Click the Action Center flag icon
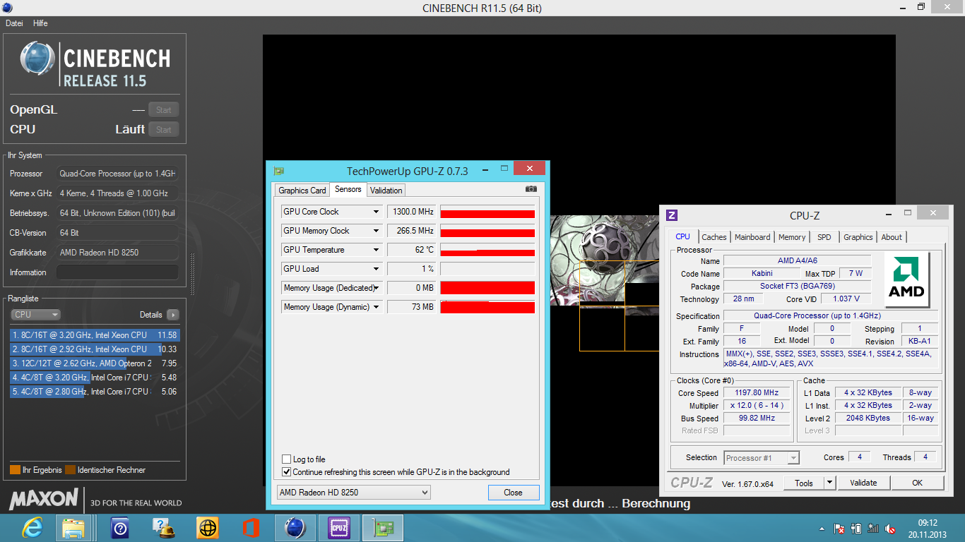Screen dimensions: 965x542 pyautogui.click(x=839, y=529)
